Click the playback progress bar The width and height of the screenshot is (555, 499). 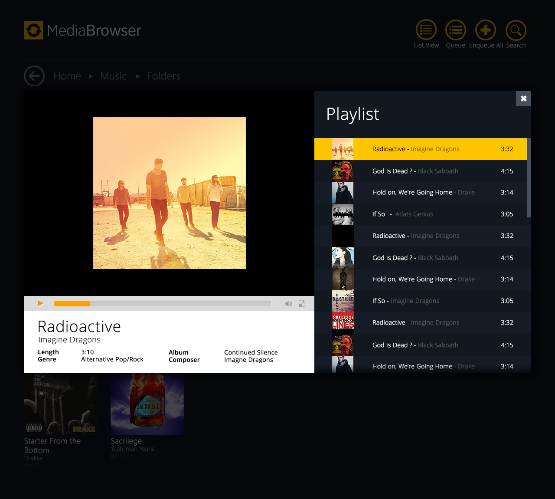click(163, 304)
